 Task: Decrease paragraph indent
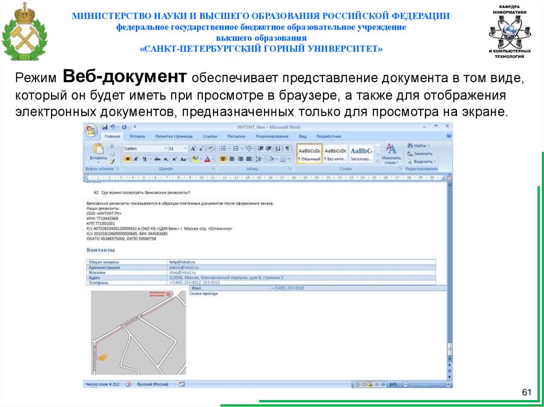coord(260,149)
